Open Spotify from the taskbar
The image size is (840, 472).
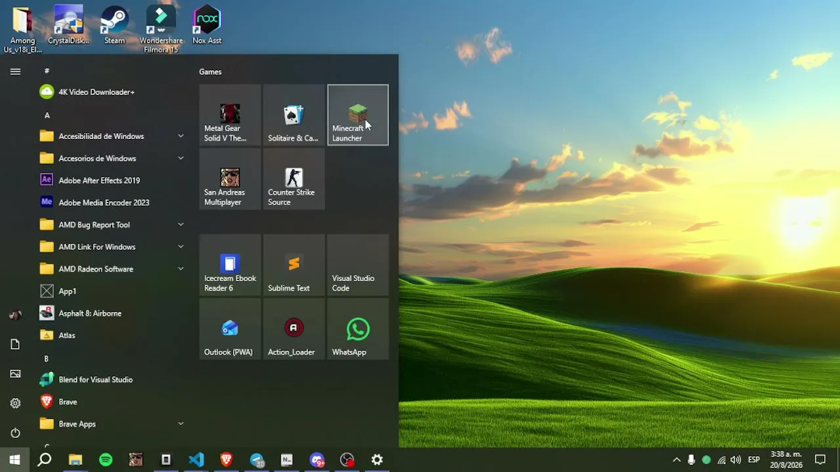pos(106,460)
